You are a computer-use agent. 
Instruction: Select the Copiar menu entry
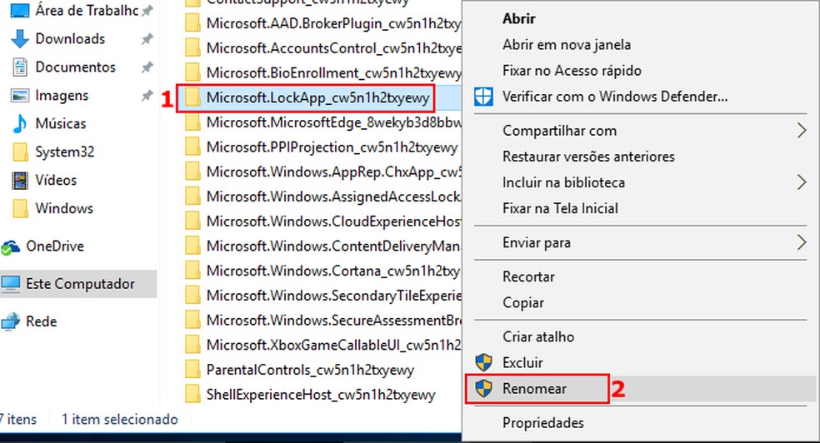tap(523, 303)
